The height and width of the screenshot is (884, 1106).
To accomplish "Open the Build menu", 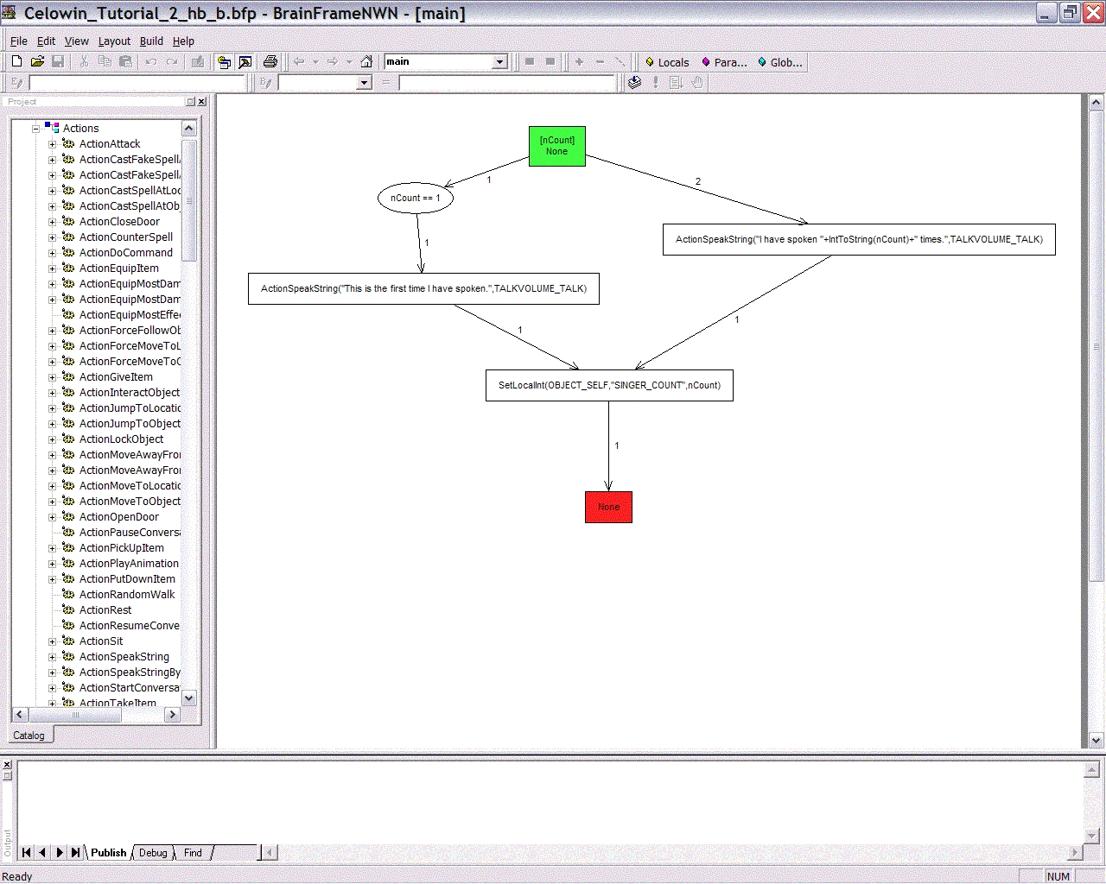I will (x=151, y=41).
